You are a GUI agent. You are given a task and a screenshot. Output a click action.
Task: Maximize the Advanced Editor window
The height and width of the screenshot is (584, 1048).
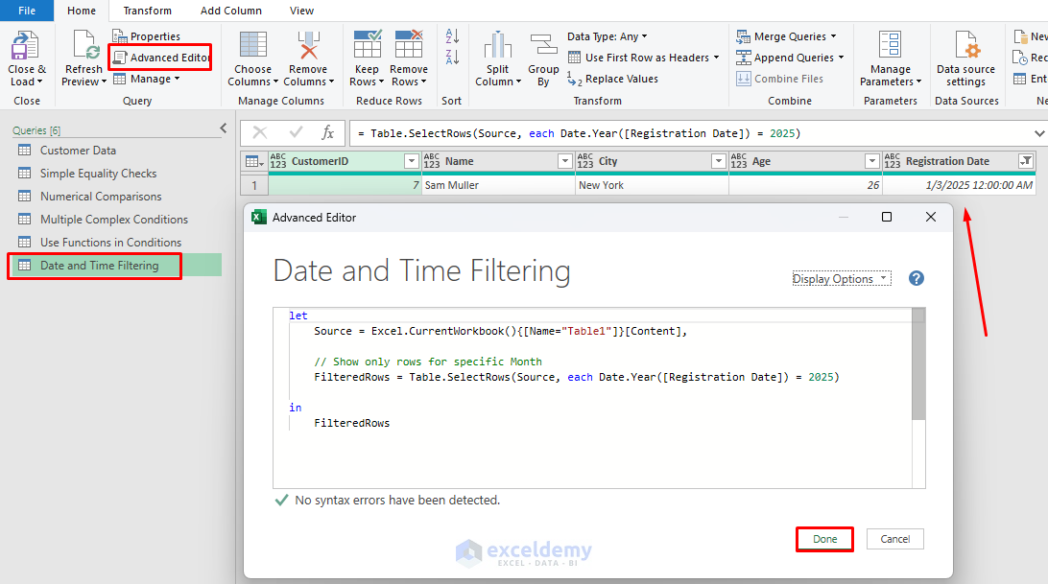coord(886,217)
